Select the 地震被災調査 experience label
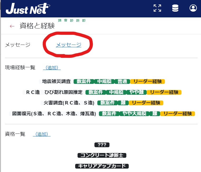Screen dimensions: 201x172 coord(56,82)
